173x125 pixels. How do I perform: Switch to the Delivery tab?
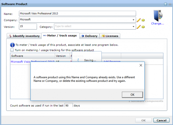pyautogui.click(x=89, y=36)
